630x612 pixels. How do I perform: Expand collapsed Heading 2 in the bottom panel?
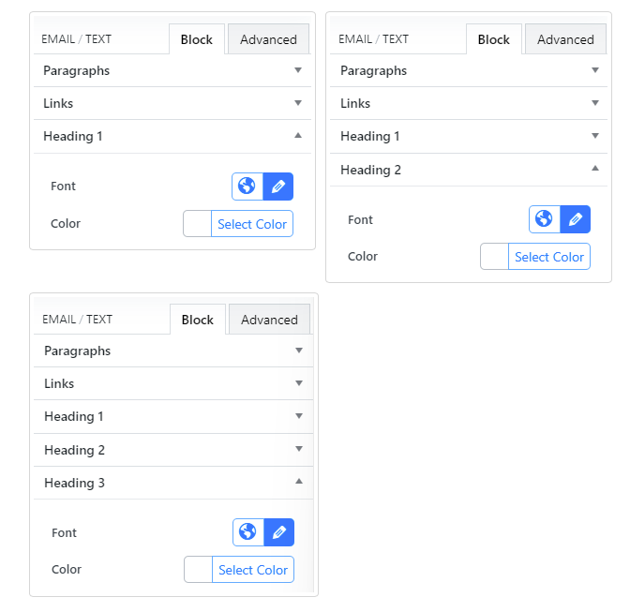(299, 449)
